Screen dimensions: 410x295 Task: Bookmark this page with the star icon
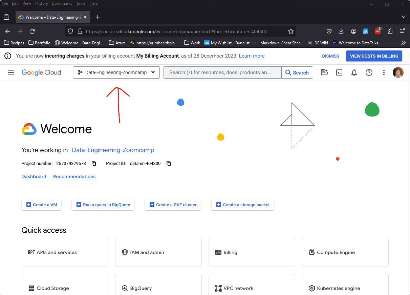291,31
